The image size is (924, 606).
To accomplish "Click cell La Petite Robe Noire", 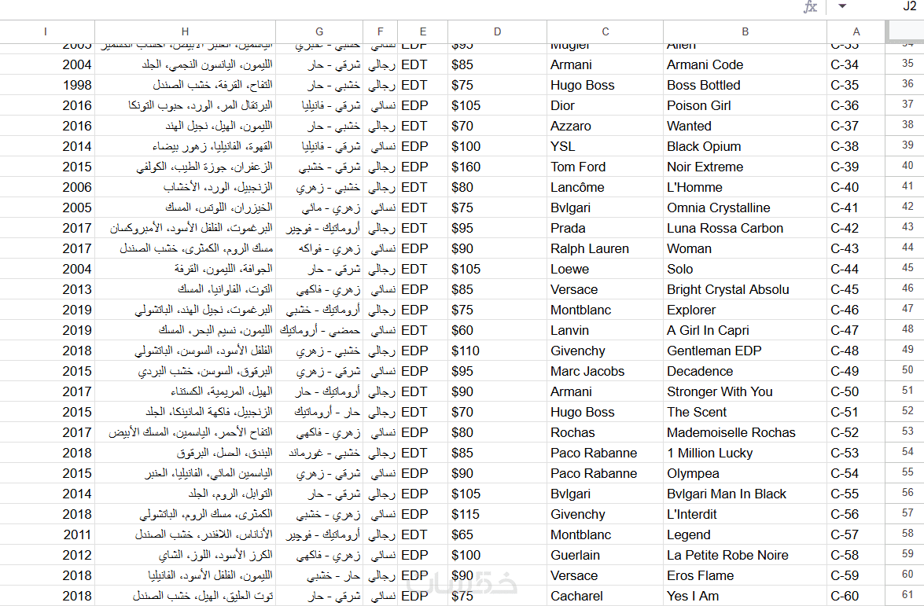I will coord(745,555).
